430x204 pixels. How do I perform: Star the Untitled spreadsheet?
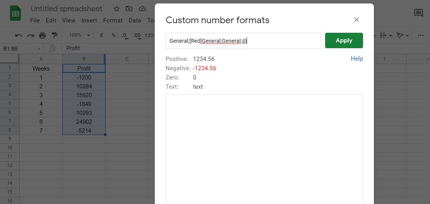pos(116,8)
